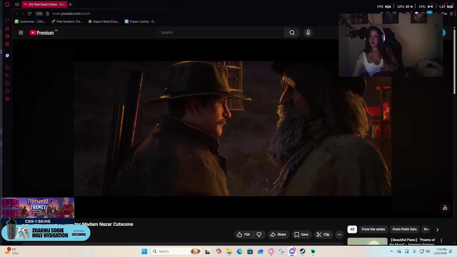Image resolution: width=457 pixels, height=257 pixels.
Task: Dislike the video
Action: 259,235
